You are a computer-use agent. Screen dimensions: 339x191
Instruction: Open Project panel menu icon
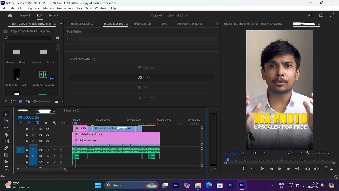(55, 24)
